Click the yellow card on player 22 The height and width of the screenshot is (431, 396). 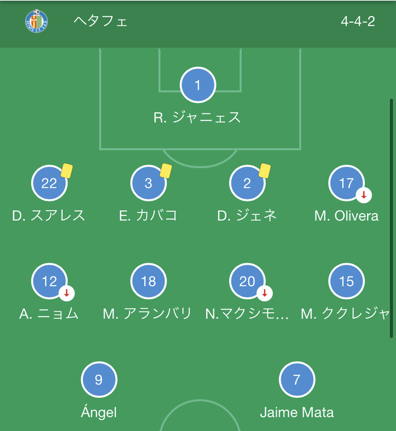click(67, 171)
